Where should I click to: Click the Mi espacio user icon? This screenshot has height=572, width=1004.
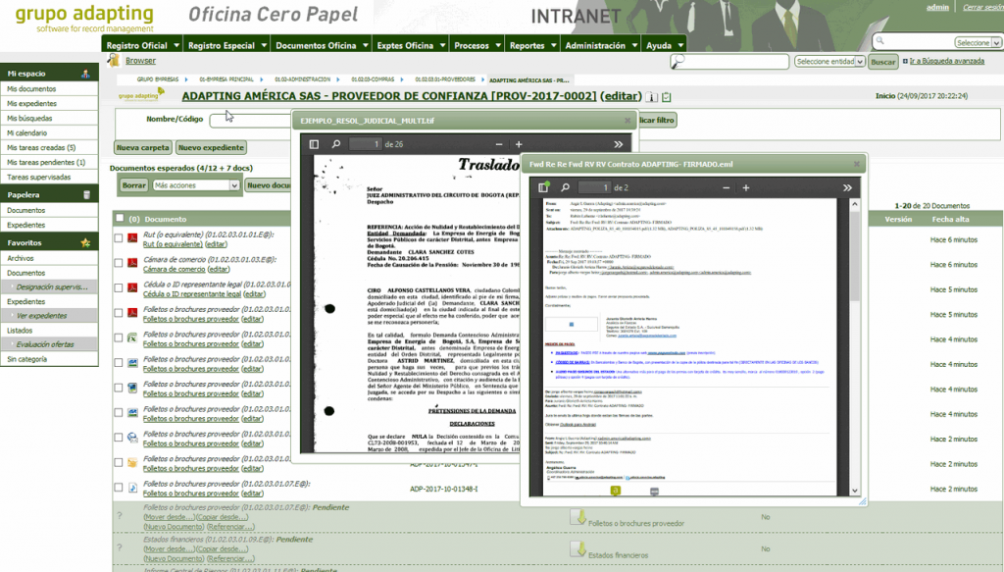click(x=85, y=74)
